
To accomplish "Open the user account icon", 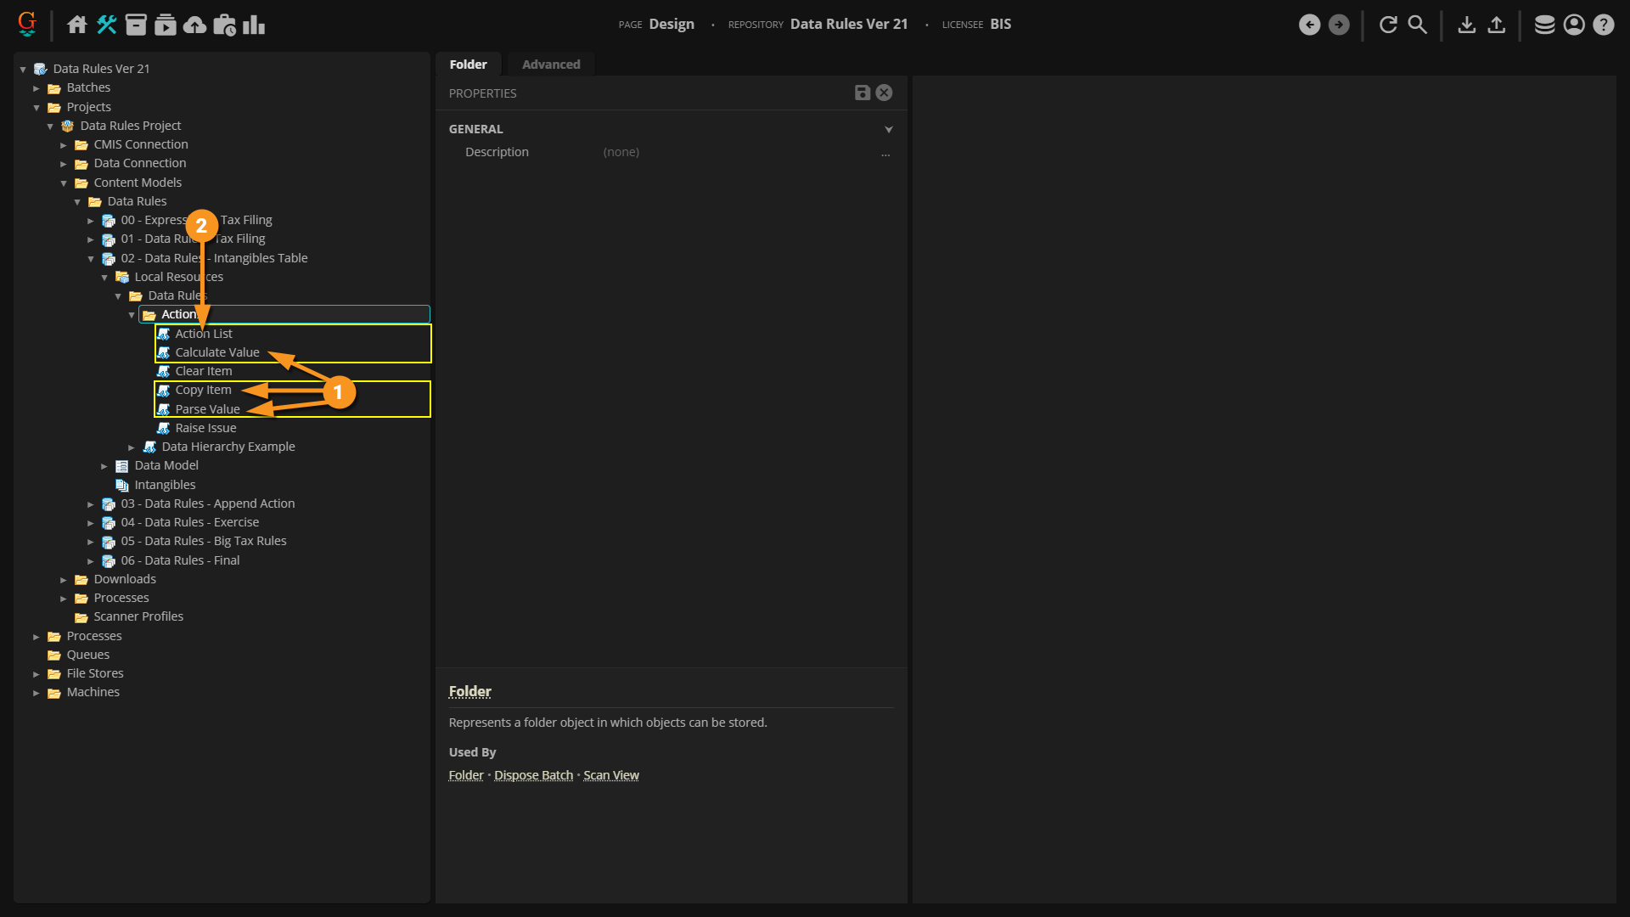I will pos(1574,25).
